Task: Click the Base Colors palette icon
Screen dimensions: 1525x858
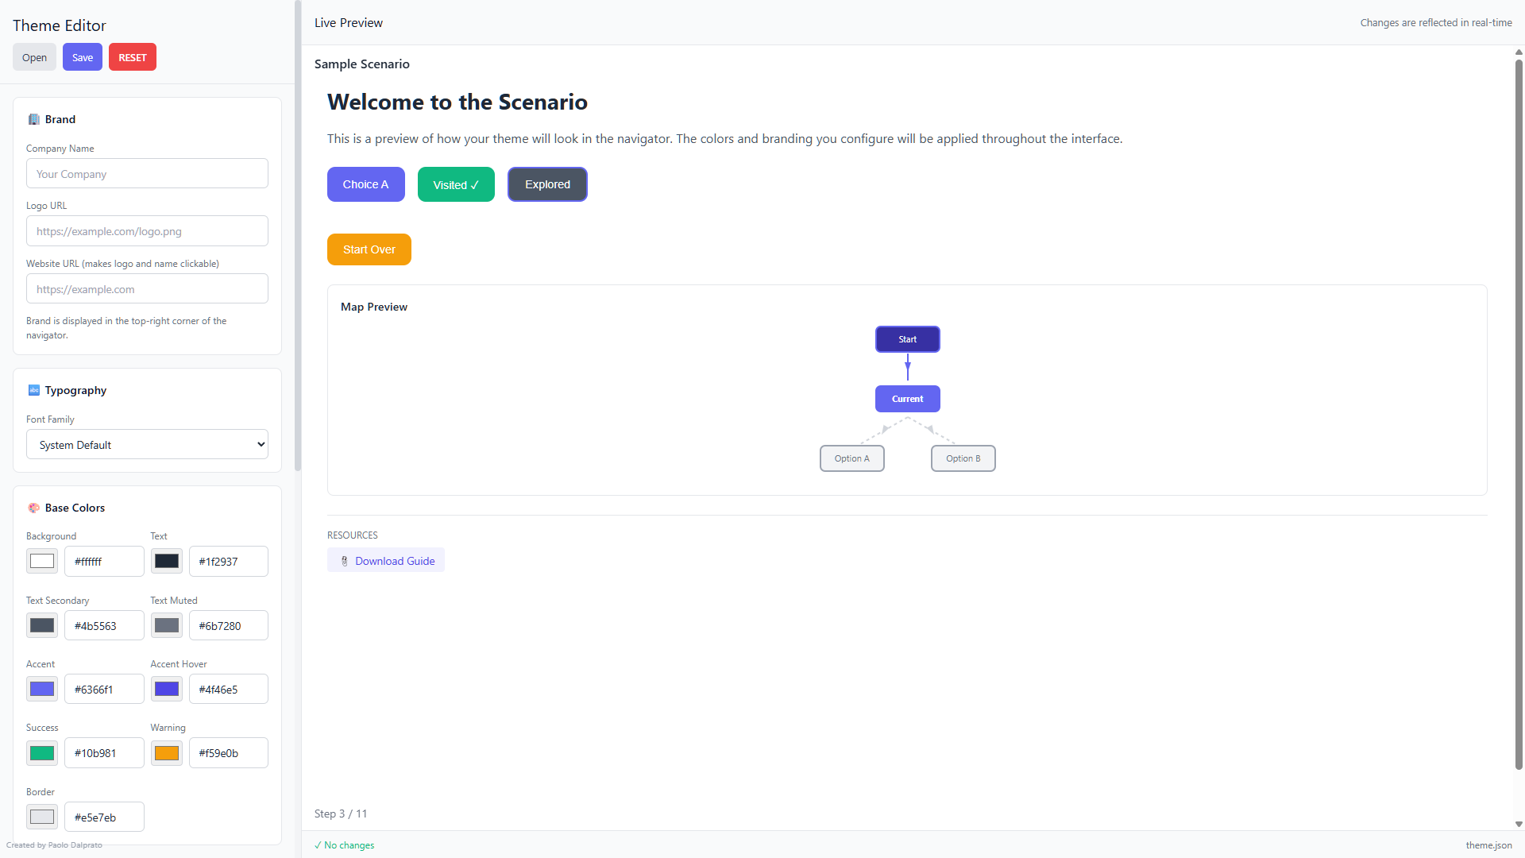Action: [34, 508]
